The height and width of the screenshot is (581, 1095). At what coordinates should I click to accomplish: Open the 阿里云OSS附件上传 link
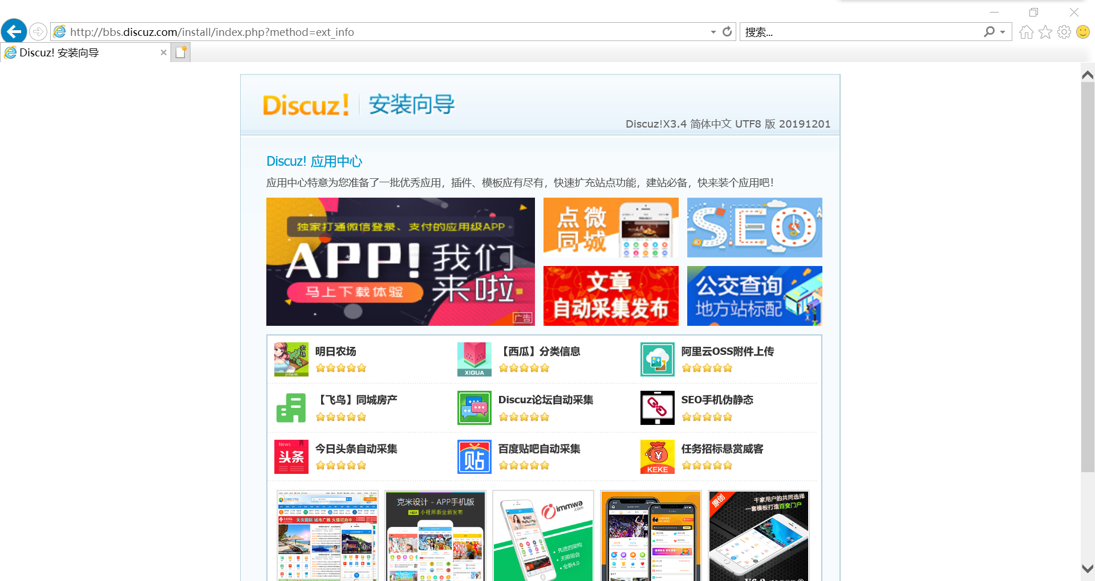[728, 351]
